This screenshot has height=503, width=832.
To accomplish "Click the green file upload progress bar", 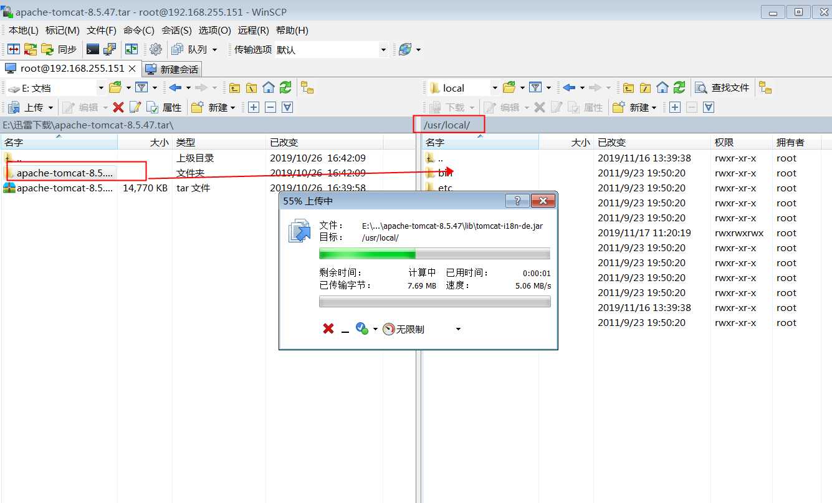I will tap(434, 254).
